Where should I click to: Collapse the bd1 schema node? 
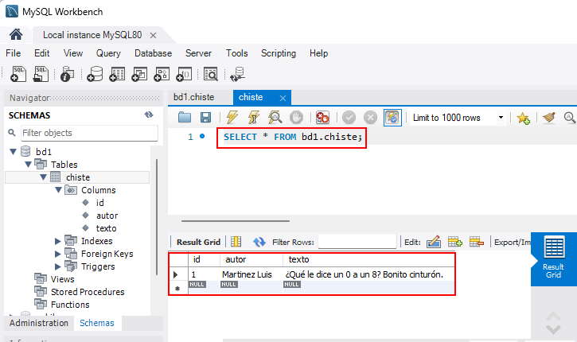14,151
